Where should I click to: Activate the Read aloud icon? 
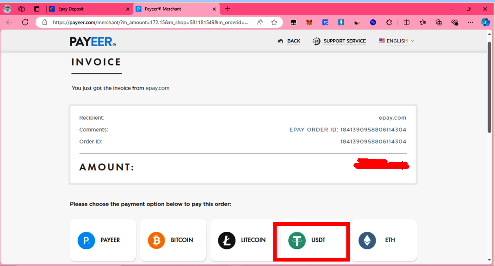[x=260, y=22]
